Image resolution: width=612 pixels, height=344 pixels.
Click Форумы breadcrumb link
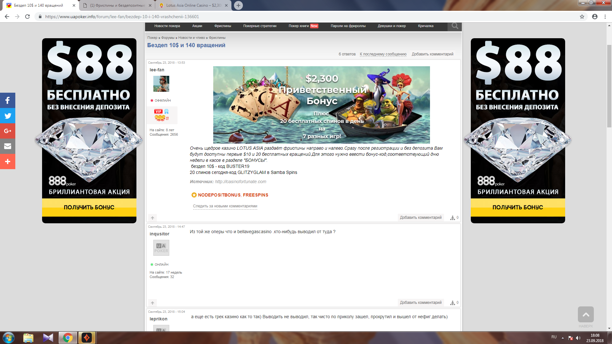168,38
